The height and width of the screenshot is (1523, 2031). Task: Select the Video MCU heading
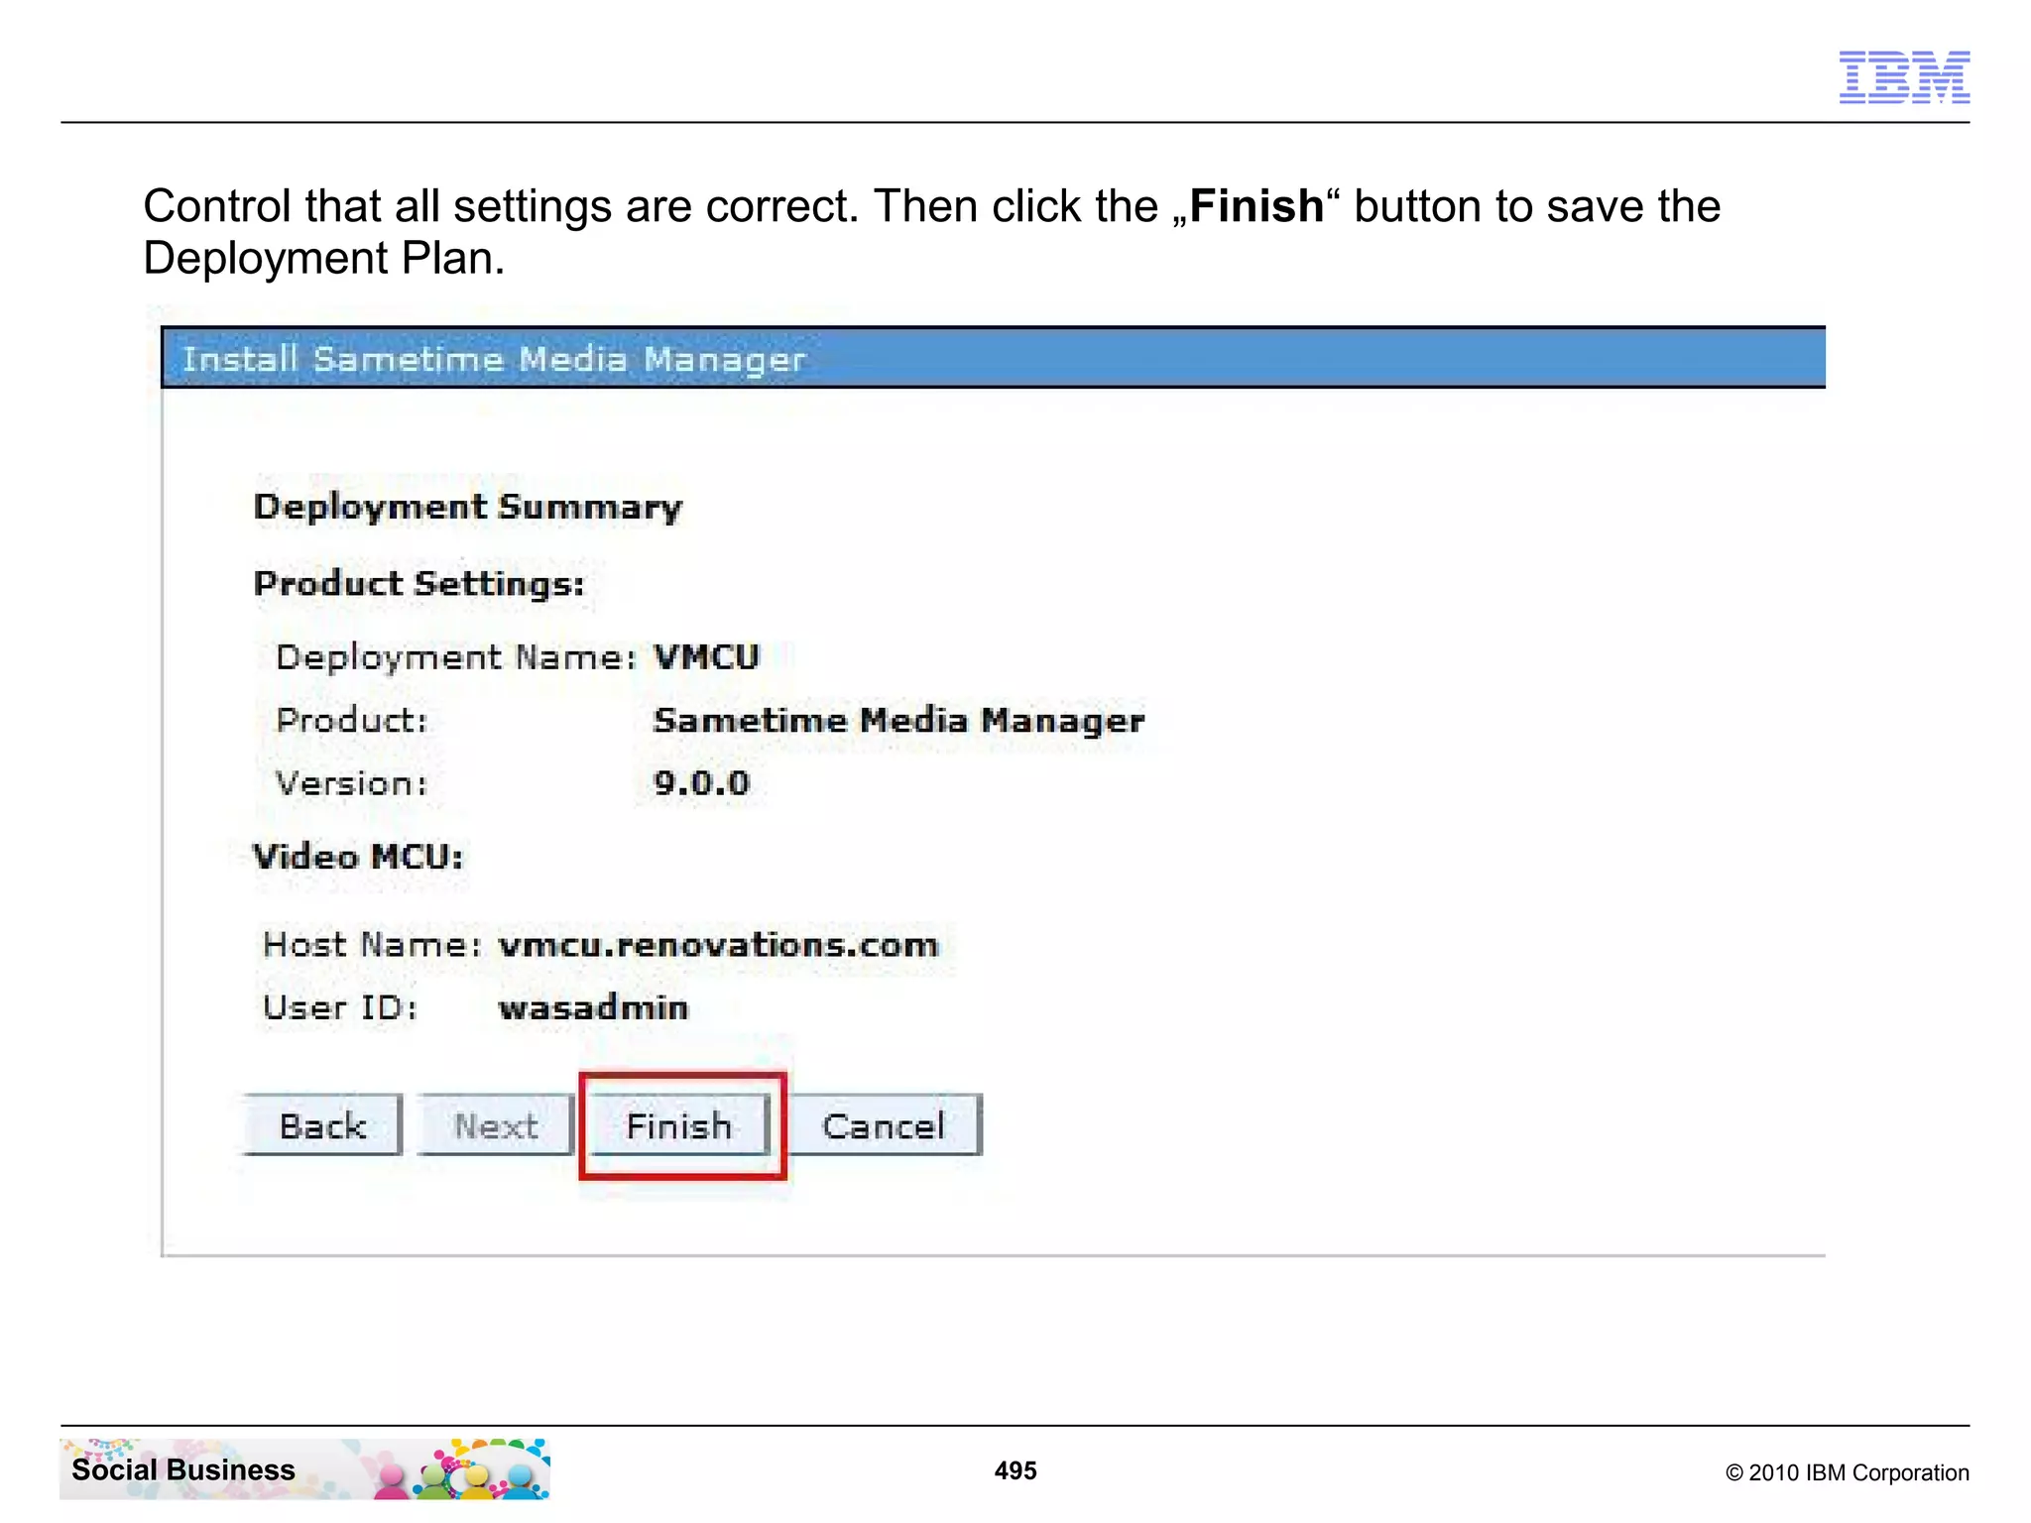(x=358, y=857)
